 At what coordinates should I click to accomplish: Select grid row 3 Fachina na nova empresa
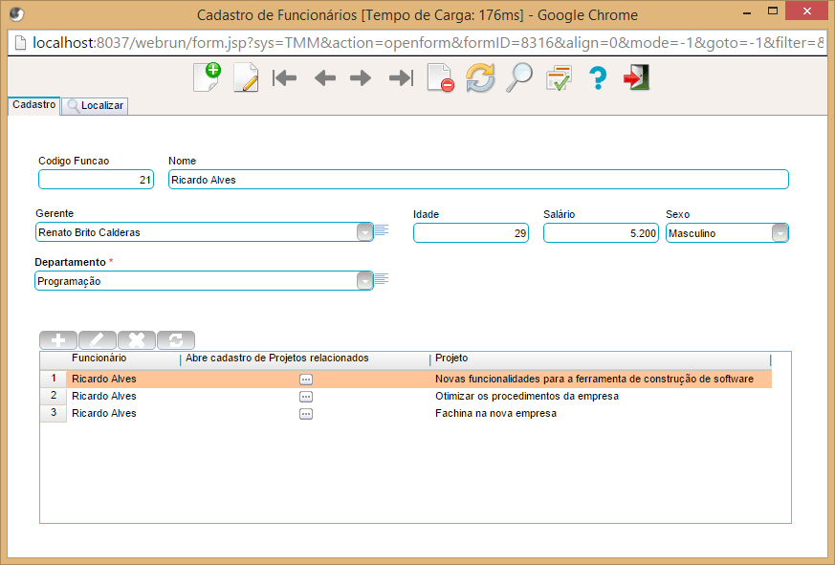(495, 413)
